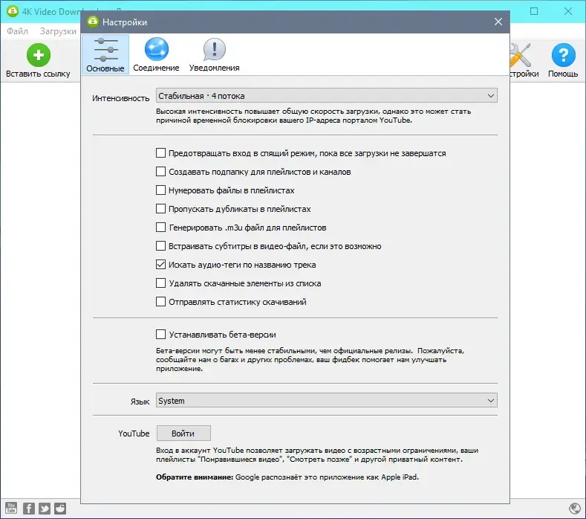Click the Twitter icon in the status bar
The height and width of the screenshot is (519, 586).
point(45,508)
